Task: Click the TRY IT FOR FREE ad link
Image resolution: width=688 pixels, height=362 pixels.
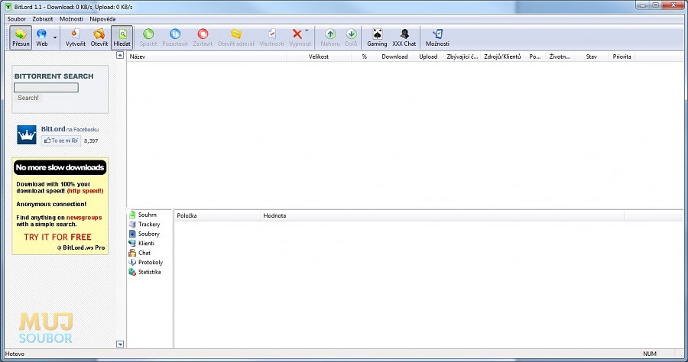Action: click(x=57, y=237)
